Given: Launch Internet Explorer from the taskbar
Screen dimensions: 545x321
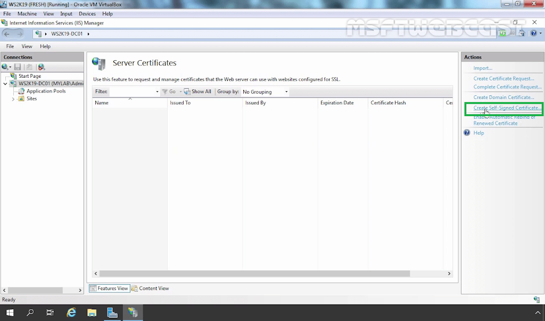Looking at the screenshot, I should coord(71,312).
